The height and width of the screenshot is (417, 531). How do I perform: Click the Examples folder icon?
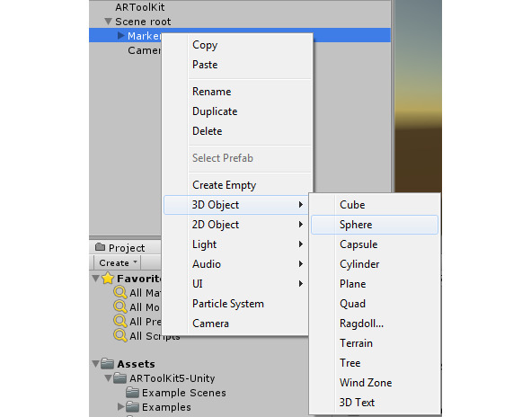(x=132, y=406)
